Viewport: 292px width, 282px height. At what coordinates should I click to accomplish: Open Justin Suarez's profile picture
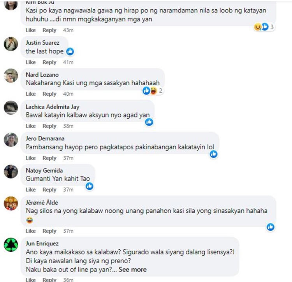(x=11, y=44)
